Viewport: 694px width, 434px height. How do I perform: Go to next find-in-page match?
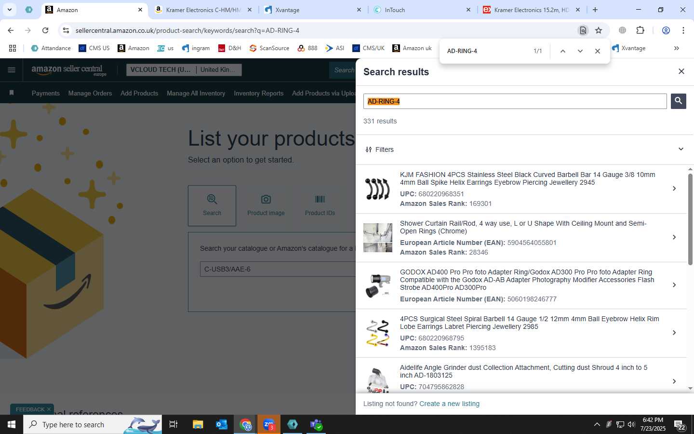click(x=580, y=51)
